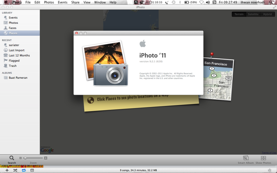Click the Places globe icon in sidebar
The height and width of the screenshot is (173, 277).
coord(6,33)
